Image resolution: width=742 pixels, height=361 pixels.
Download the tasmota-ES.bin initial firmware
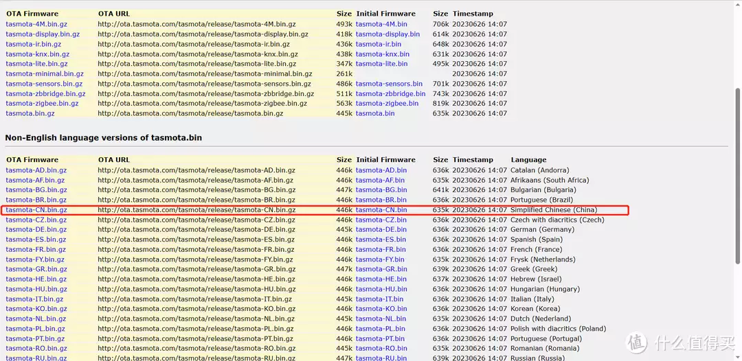(x=381, y=240)
